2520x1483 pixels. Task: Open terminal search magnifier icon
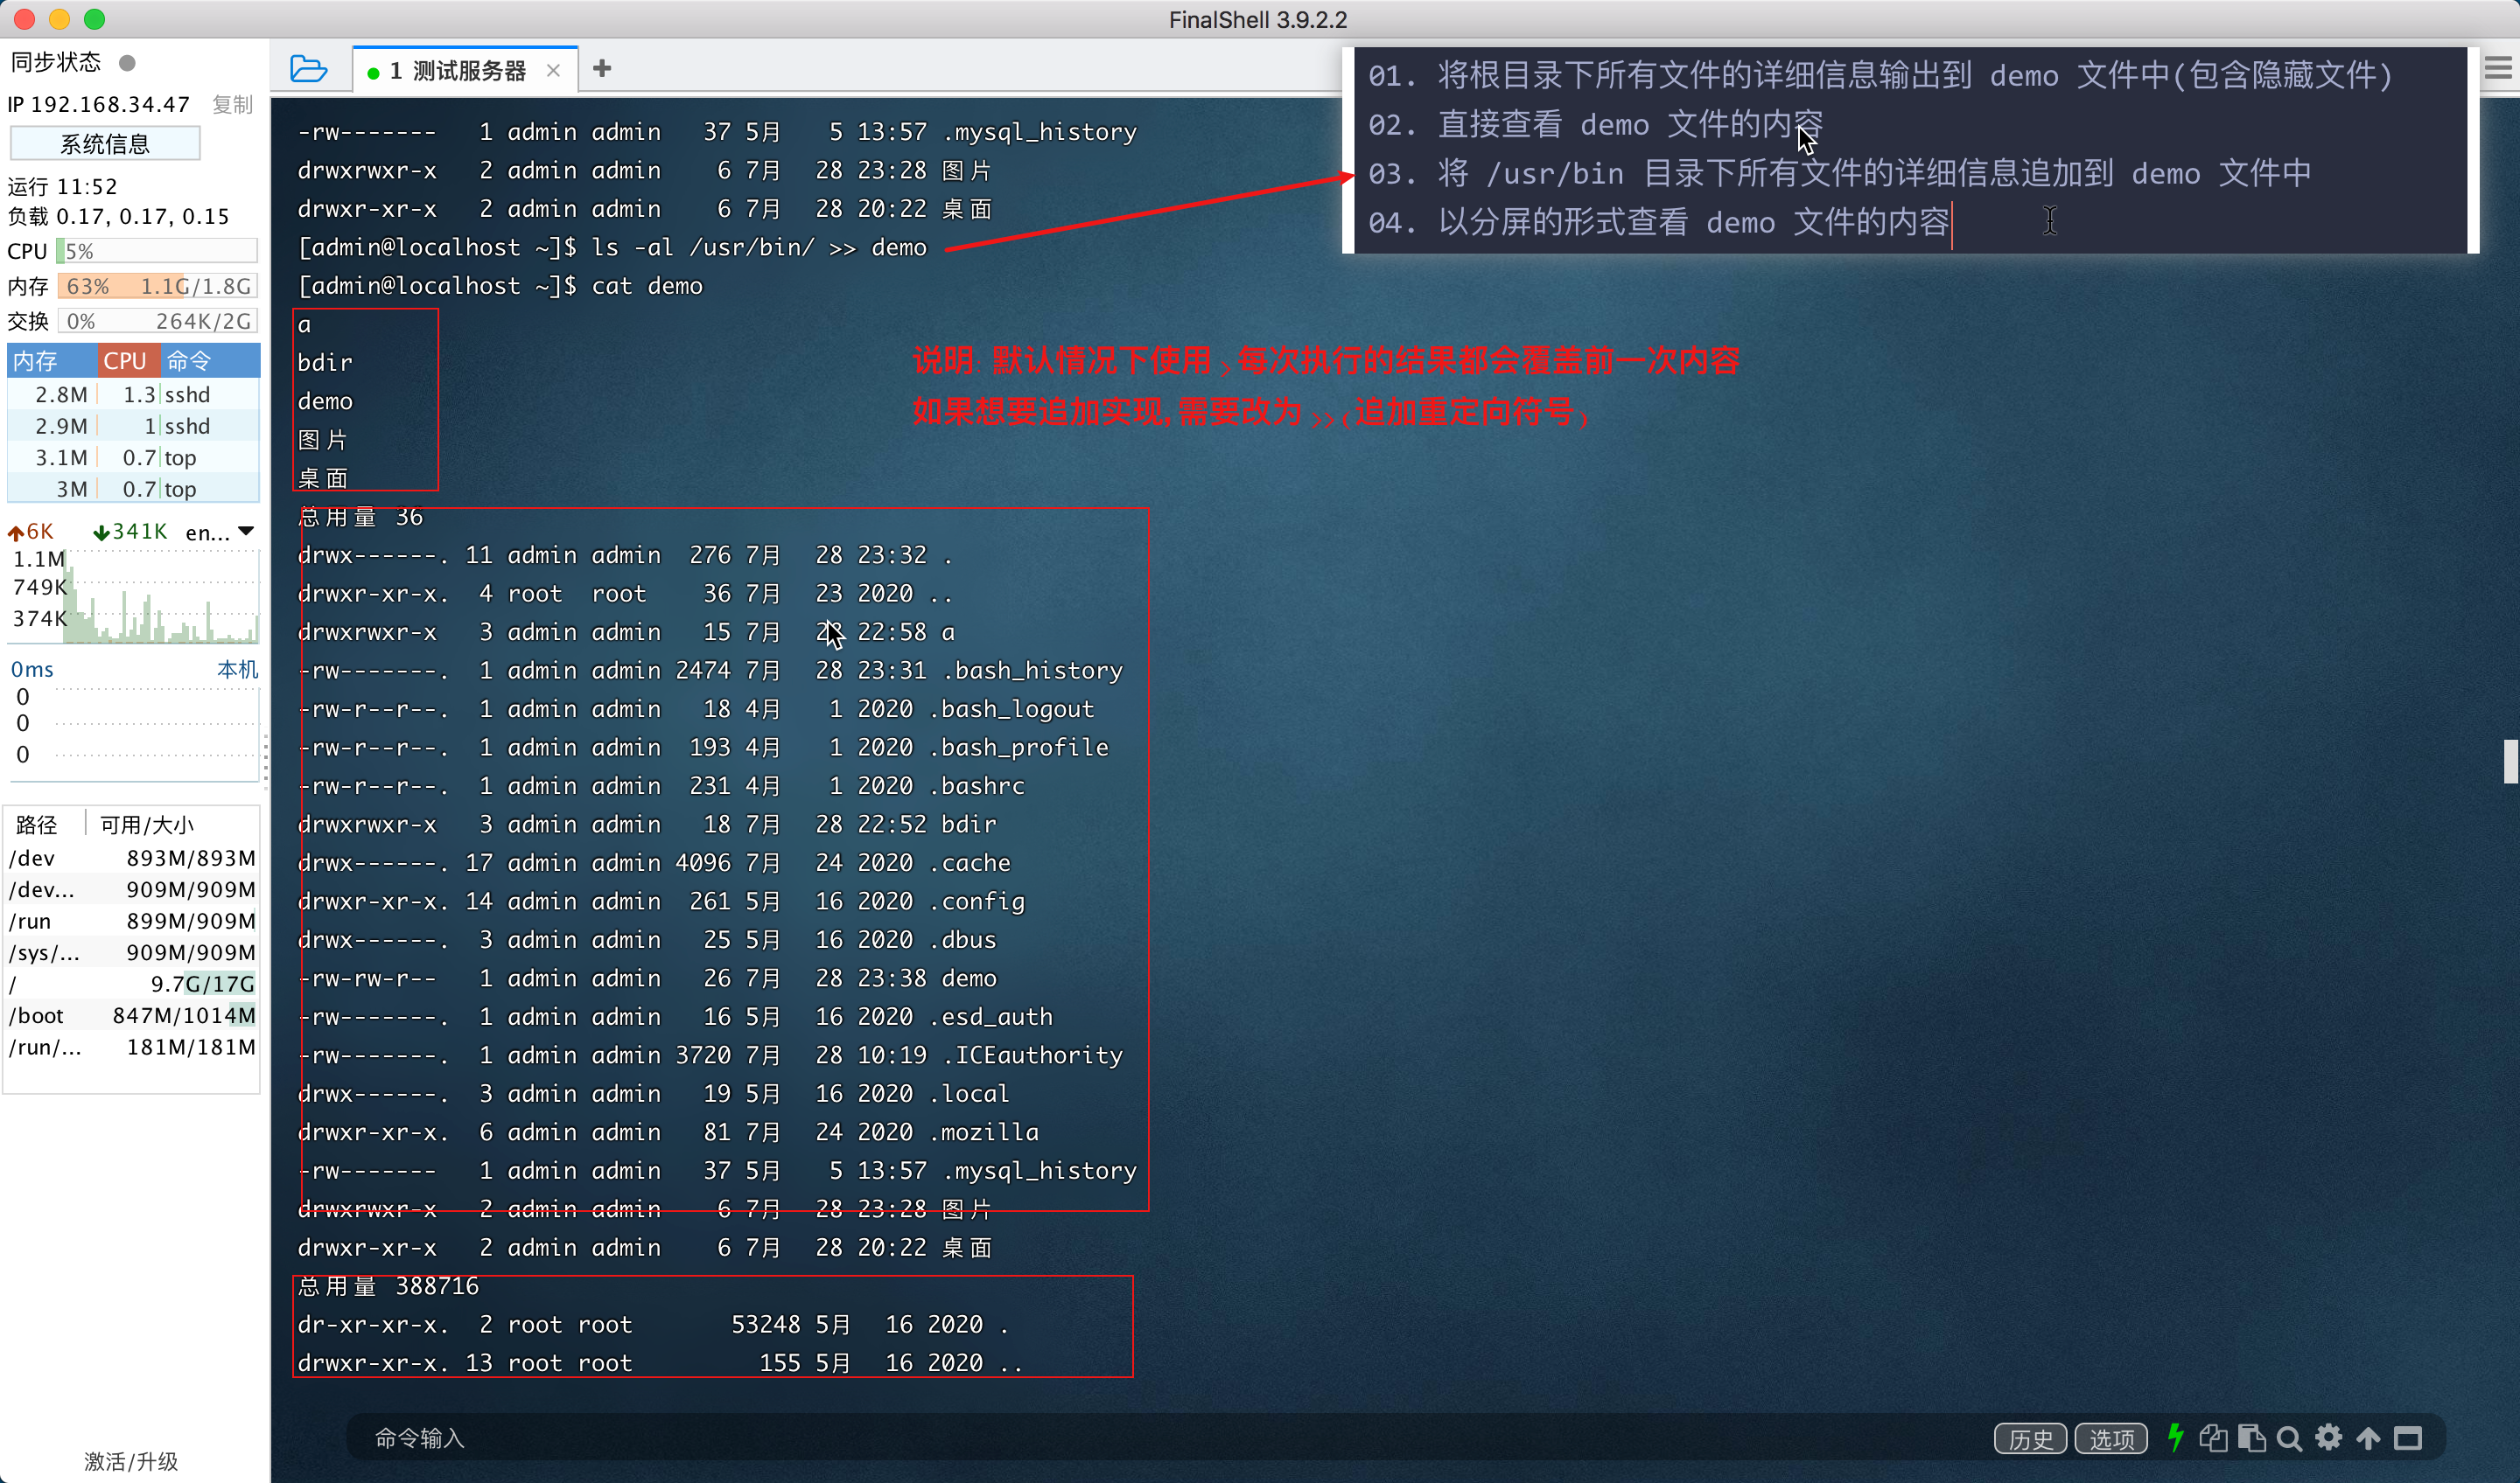pos(2289,1438)
